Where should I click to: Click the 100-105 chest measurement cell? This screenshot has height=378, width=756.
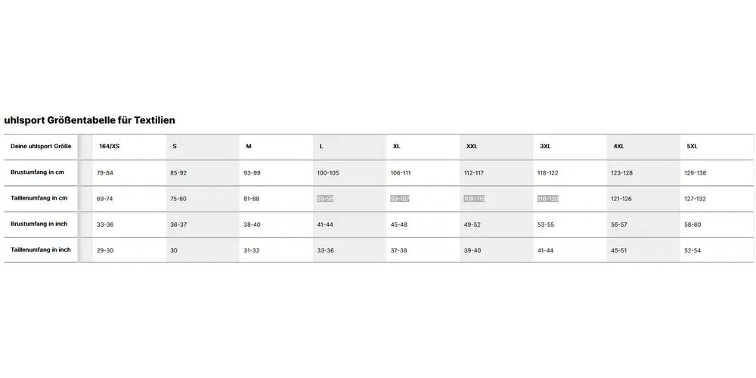(x=328, y=172)
